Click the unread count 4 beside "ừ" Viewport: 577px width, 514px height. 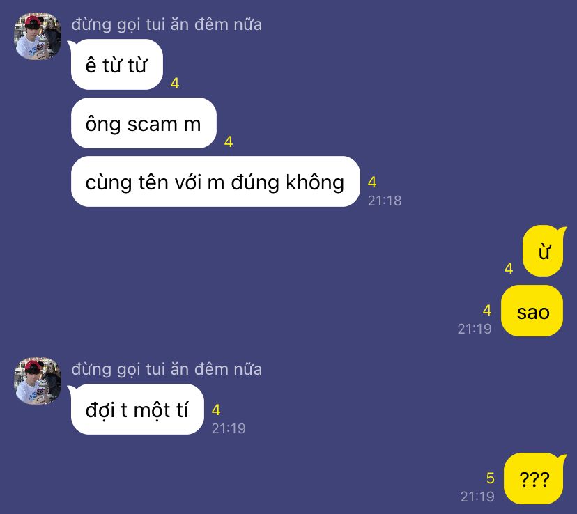tap(509, 269)
